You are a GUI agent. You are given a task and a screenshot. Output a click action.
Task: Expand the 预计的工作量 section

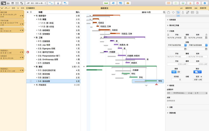click(x=168, y=25)
